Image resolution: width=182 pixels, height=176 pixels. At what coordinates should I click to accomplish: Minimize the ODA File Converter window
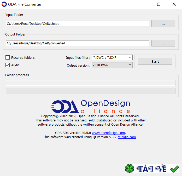point(144,4)
